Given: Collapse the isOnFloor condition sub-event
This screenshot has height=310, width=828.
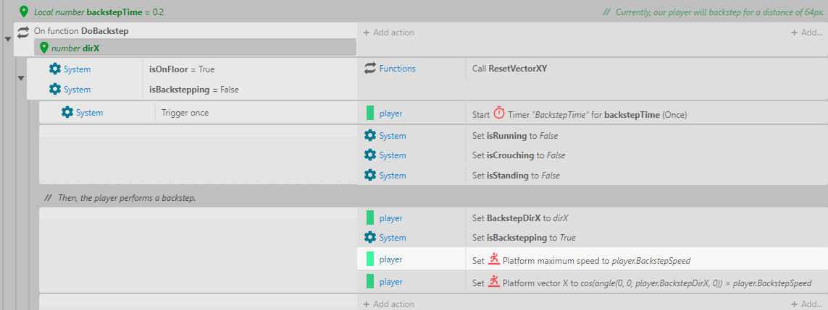Looking at the screenshot, I should tap(20, 79).
